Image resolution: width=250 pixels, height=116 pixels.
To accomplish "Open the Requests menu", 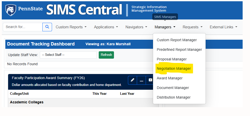I will (192, 27).
